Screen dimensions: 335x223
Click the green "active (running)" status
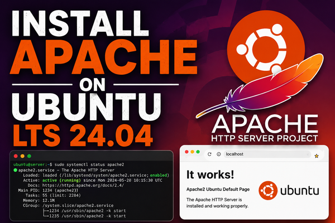[x=61, y=180]
